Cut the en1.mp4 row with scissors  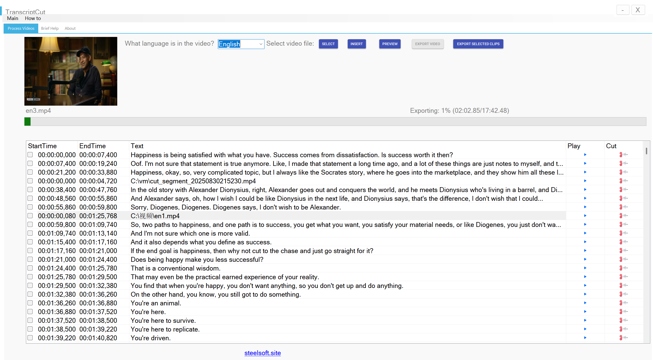[x=623, y=216]
